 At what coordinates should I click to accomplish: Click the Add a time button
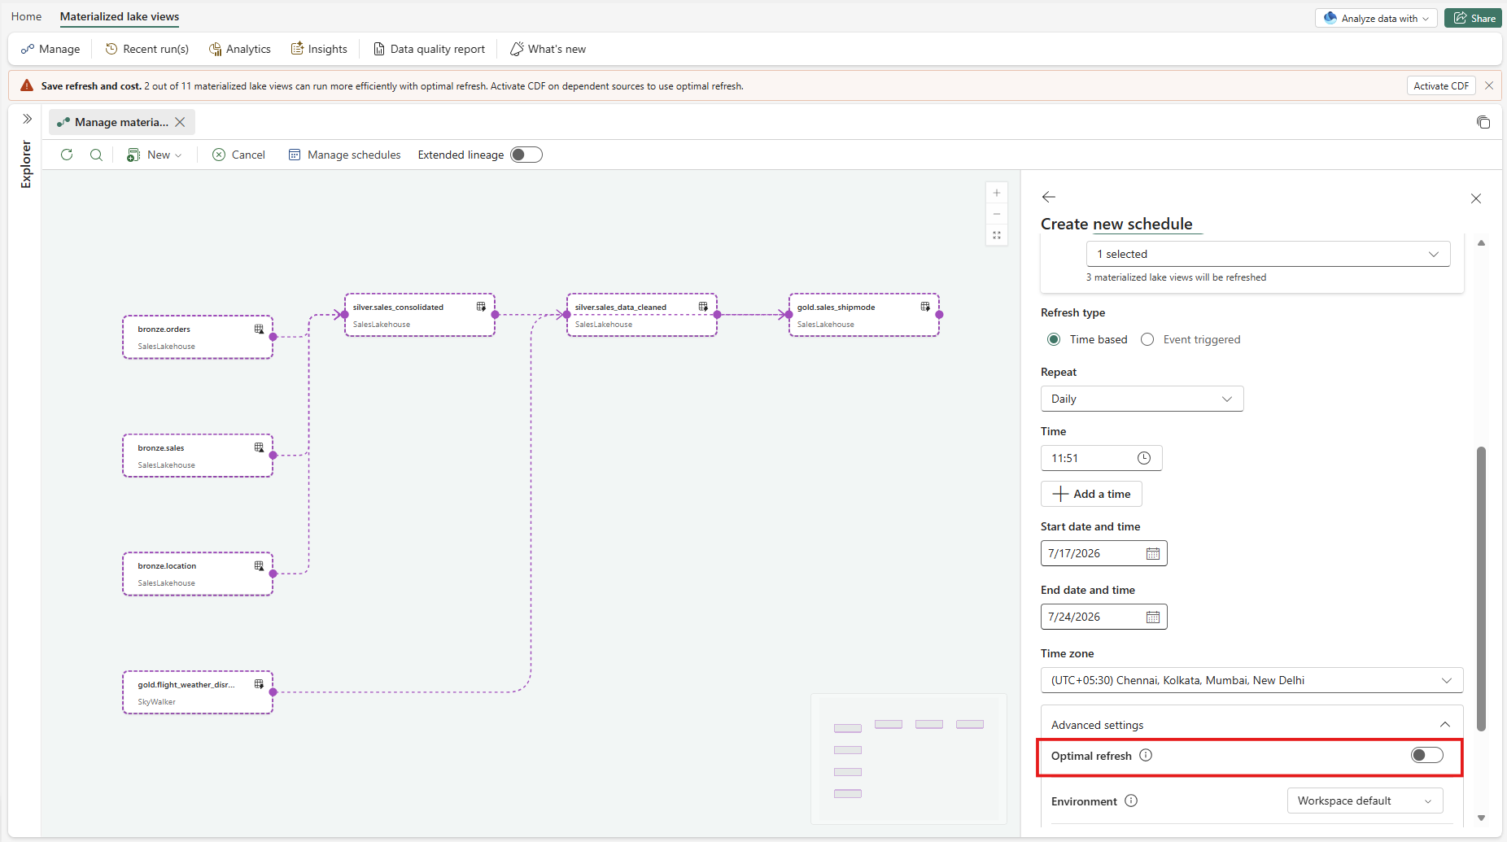point(1091,494)
